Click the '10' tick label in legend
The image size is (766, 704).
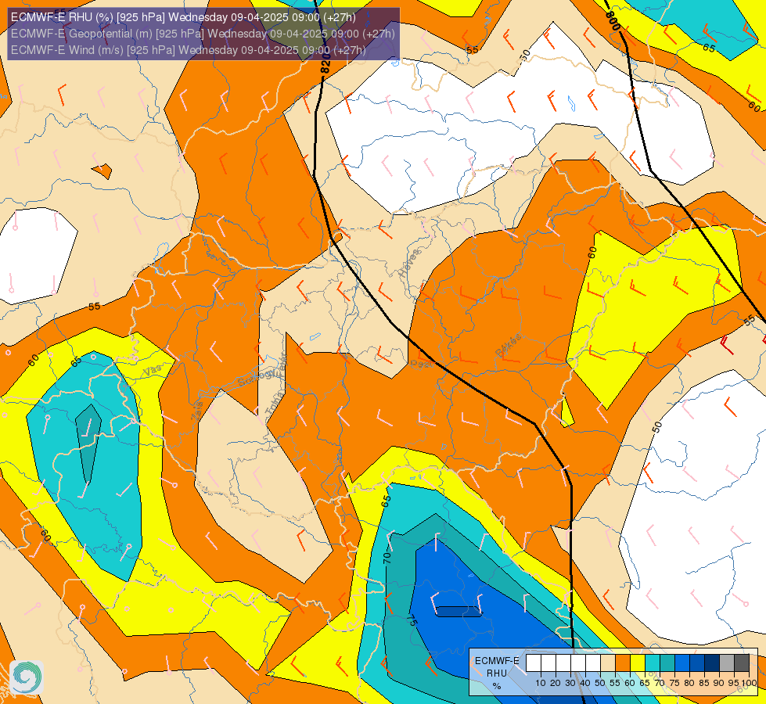(541, 683)
